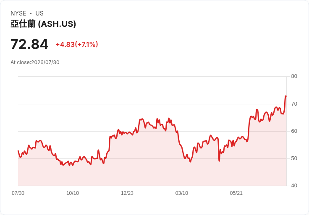Click the 12/23 date axis label
The width and height of the screenshot is (309, 215).
tap(127, 193)
